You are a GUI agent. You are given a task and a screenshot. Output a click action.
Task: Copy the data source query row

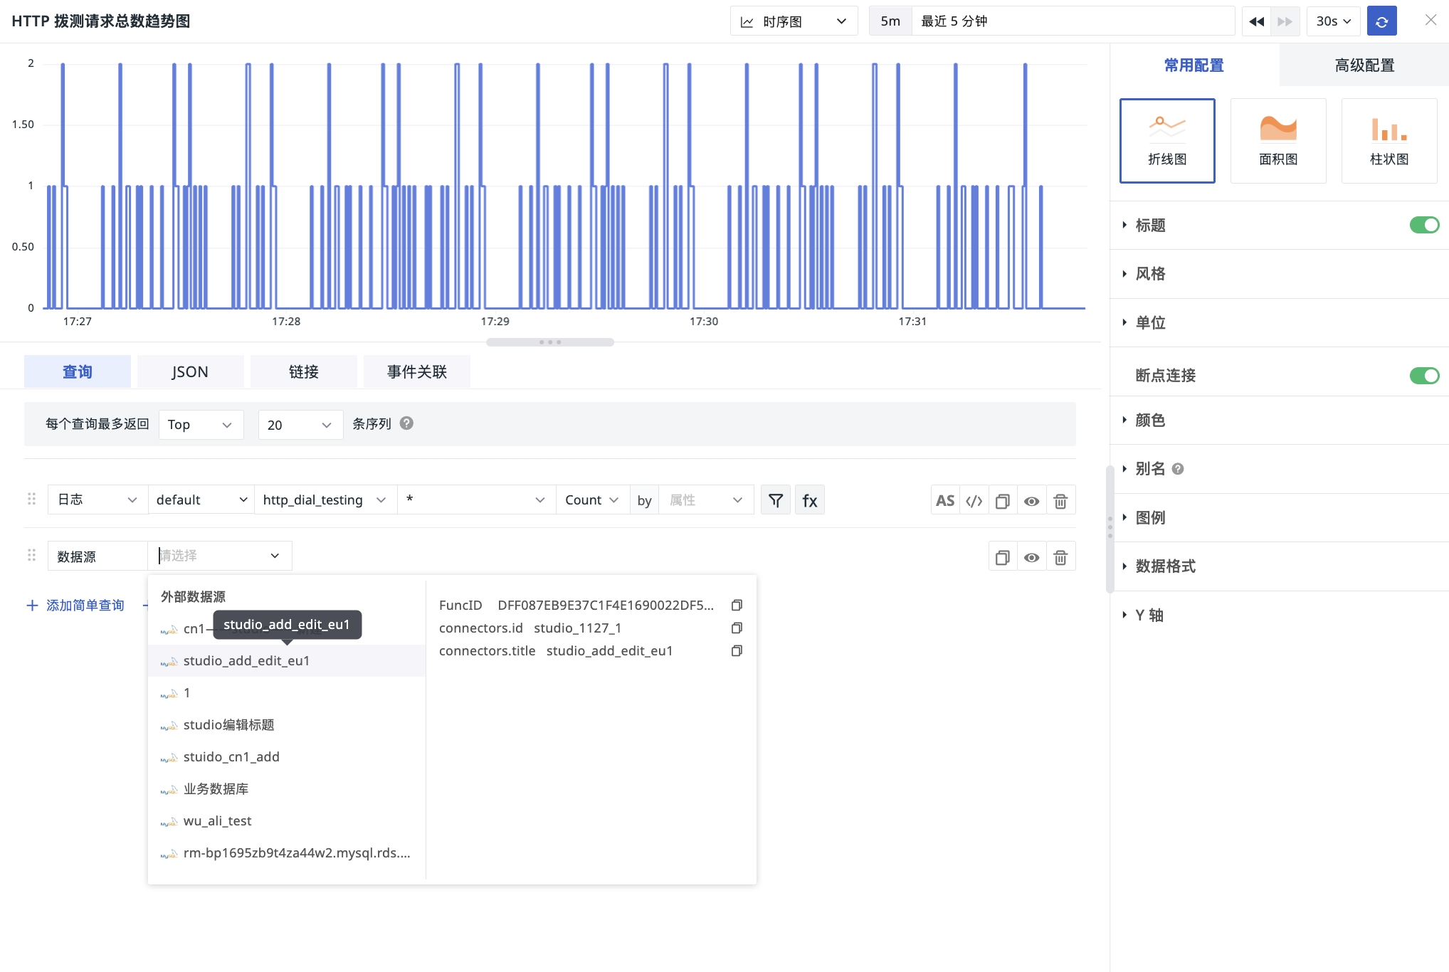coord(1003,557)
